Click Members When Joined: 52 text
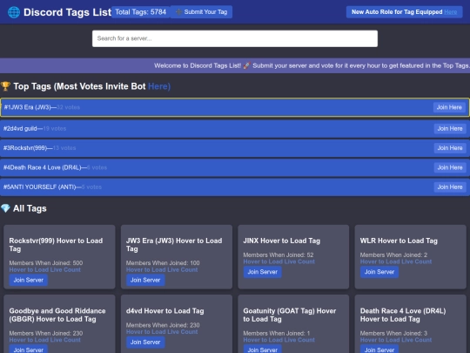 pos(279,255)
